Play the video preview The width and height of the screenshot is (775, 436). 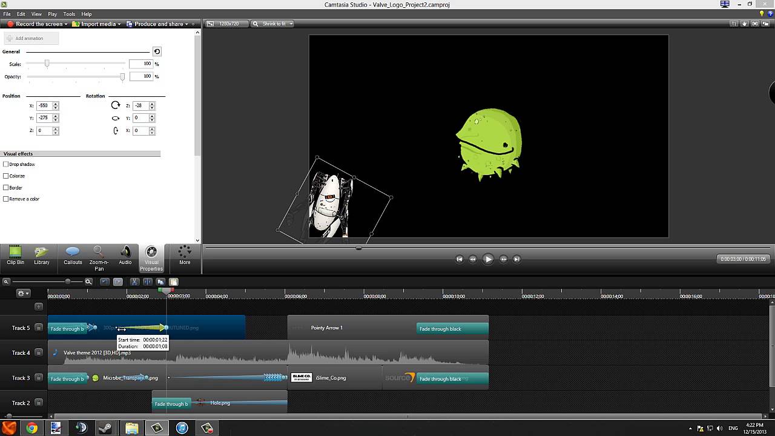click(x=488, y=259)
